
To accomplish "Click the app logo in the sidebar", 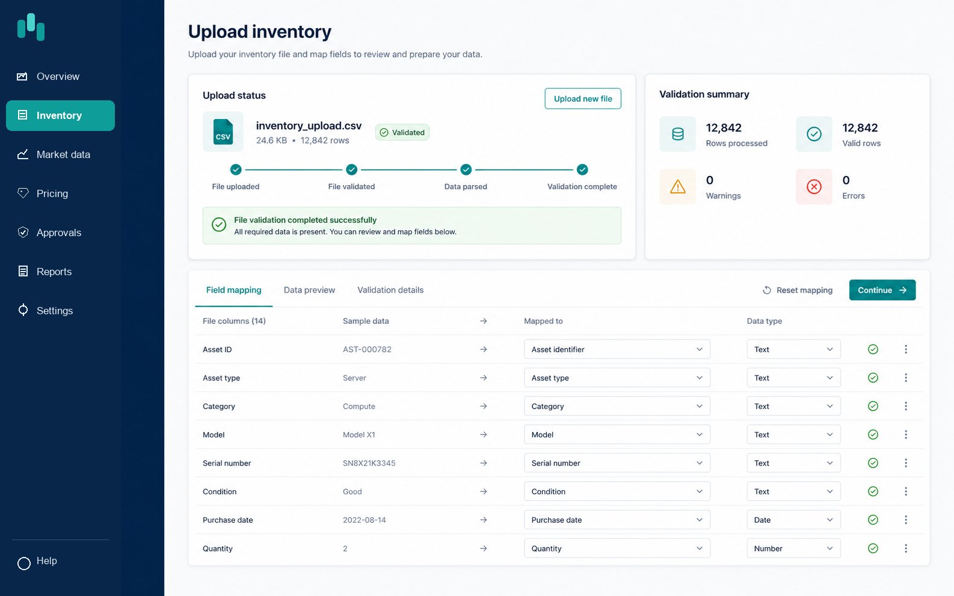I will coord(31,27).
